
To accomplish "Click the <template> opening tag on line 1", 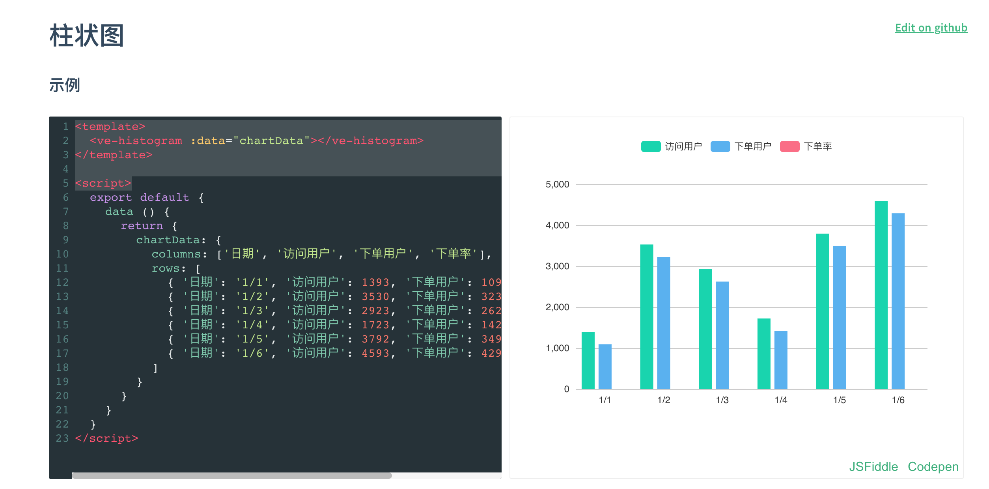I will (110, 126).
